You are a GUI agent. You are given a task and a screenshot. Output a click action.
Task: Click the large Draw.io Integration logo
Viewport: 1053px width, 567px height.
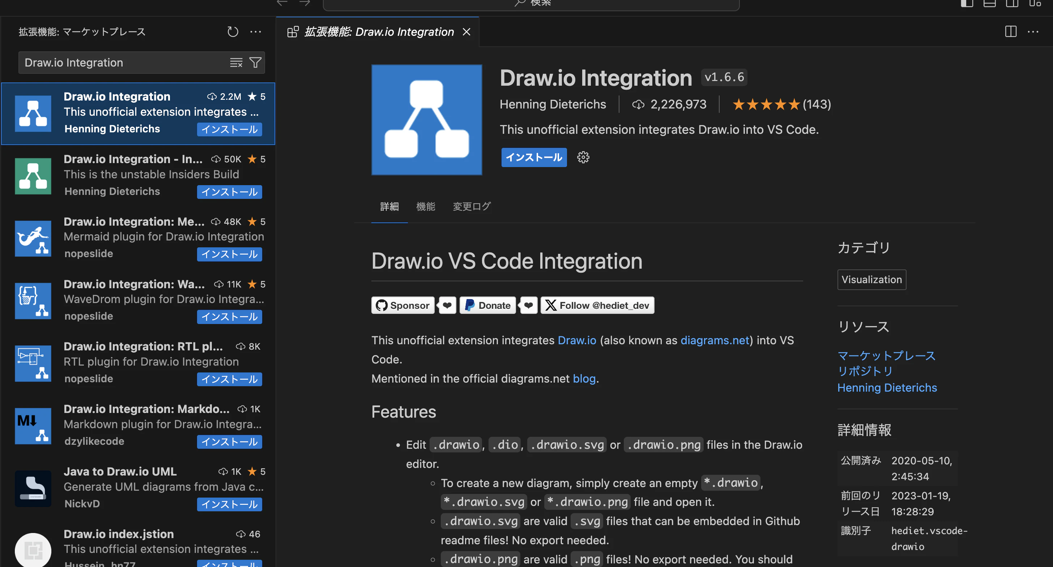(427, 120)
